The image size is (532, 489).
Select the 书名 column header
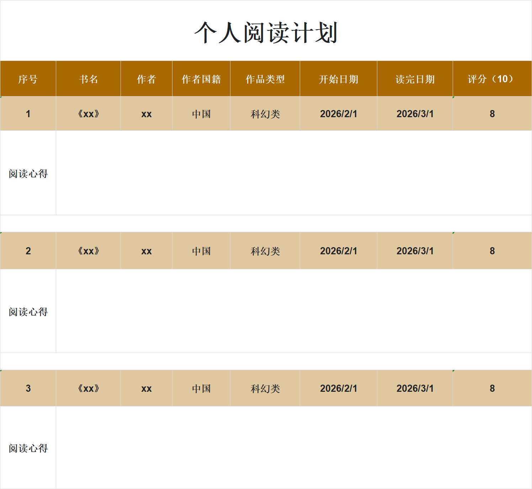click(x=88, y=78)
